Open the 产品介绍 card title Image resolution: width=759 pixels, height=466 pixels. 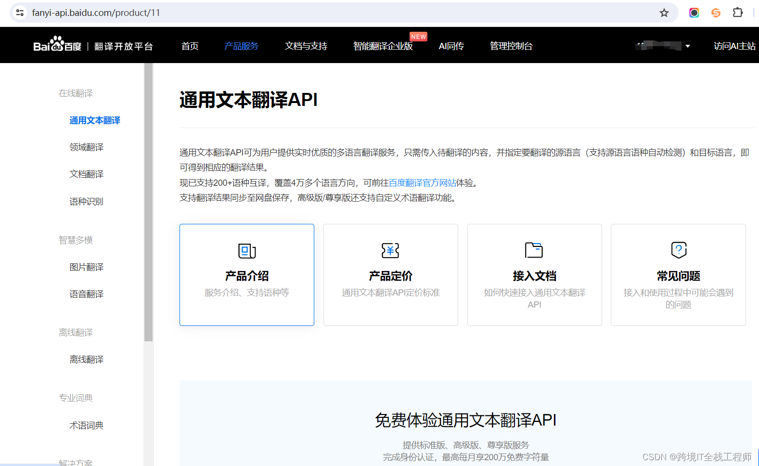[x=247, y=276]
